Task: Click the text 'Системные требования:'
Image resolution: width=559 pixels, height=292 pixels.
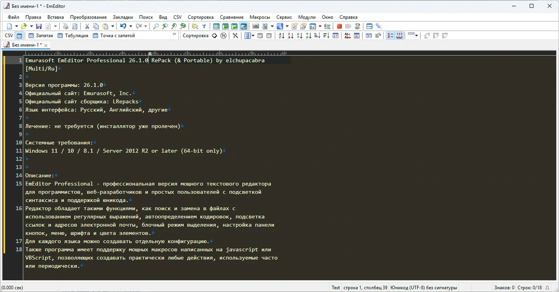Action: 59,143
